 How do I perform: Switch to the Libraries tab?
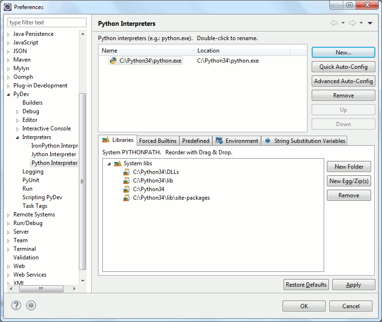[118, 140]
